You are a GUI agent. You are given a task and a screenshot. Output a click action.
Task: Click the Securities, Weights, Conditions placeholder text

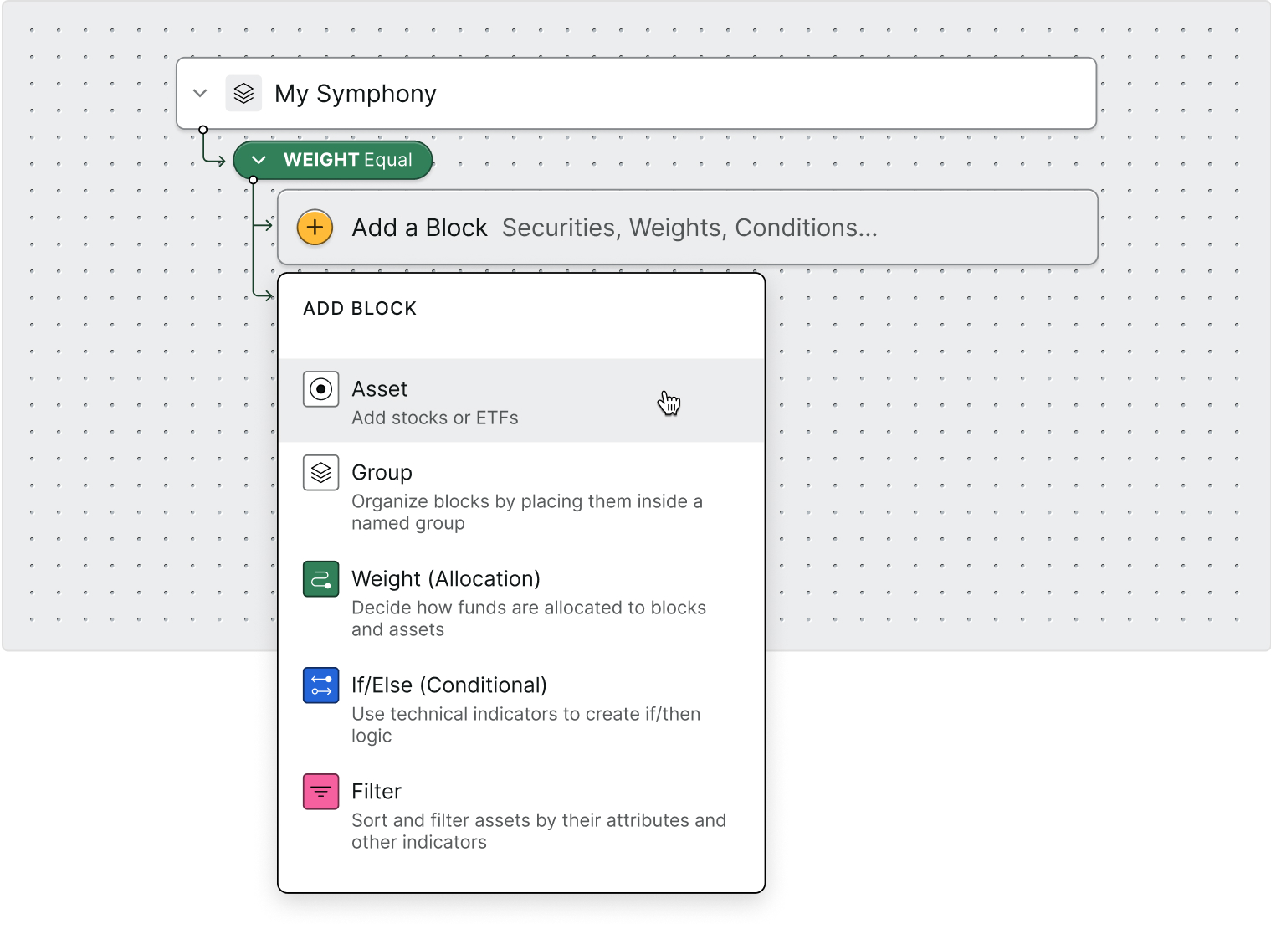(689, 228)
